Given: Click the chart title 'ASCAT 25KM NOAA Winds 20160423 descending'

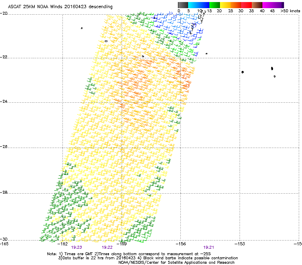Looking at the screenshot, I should (60, 7).
